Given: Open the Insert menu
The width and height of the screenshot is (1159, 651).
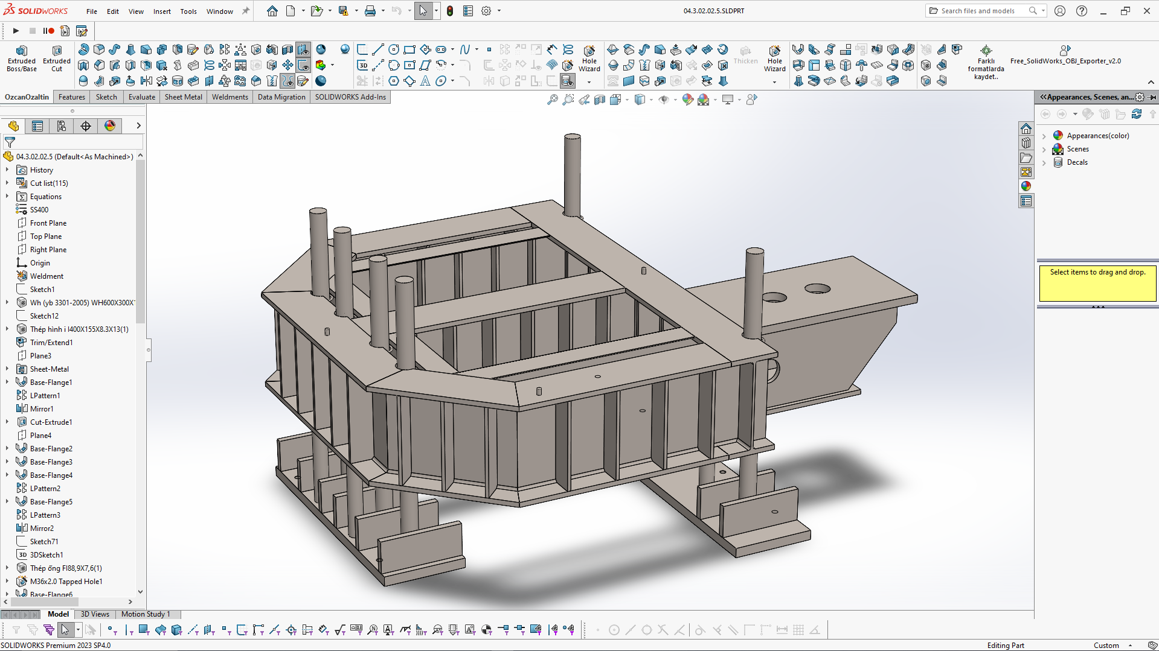Looking at the screenshot, I should click(x=162, y=11).
